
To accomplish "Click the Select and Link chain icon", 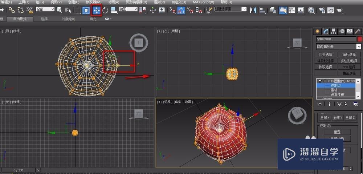I will (x=12, y=10).
